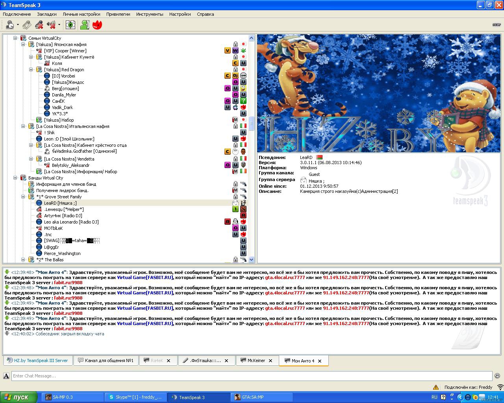Toggle mute microphone toolbar icon
Screen dimensions: 504x403
tap(39, 25)
